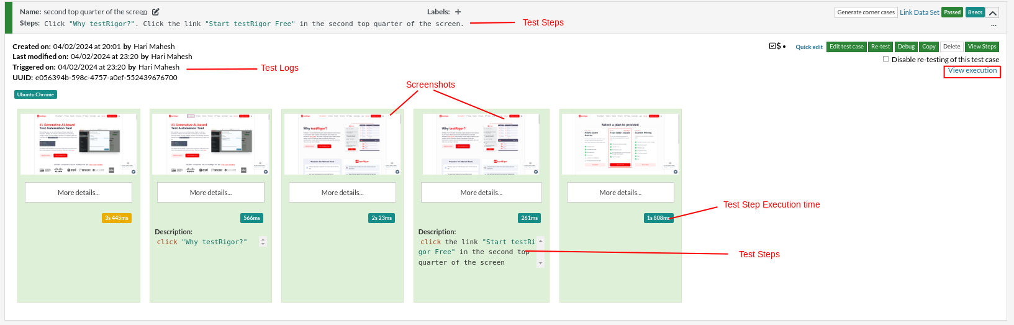This screenshot has width=1014, height=325.
Task: Click the Passed status badge
Action: pyautogui.click(x=952, y=12)
